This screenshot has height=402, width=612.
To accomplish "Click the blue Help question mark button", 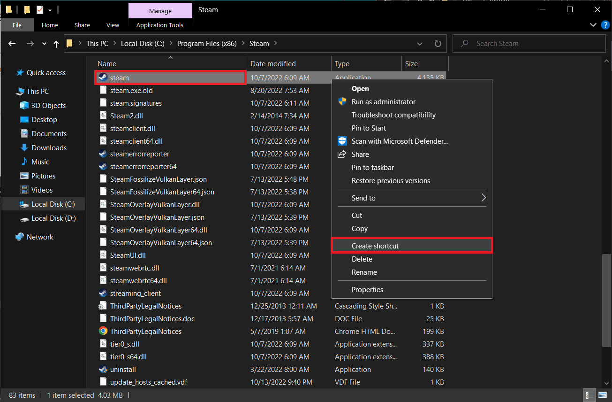I will pyautogui.click(x=605, y=25).
